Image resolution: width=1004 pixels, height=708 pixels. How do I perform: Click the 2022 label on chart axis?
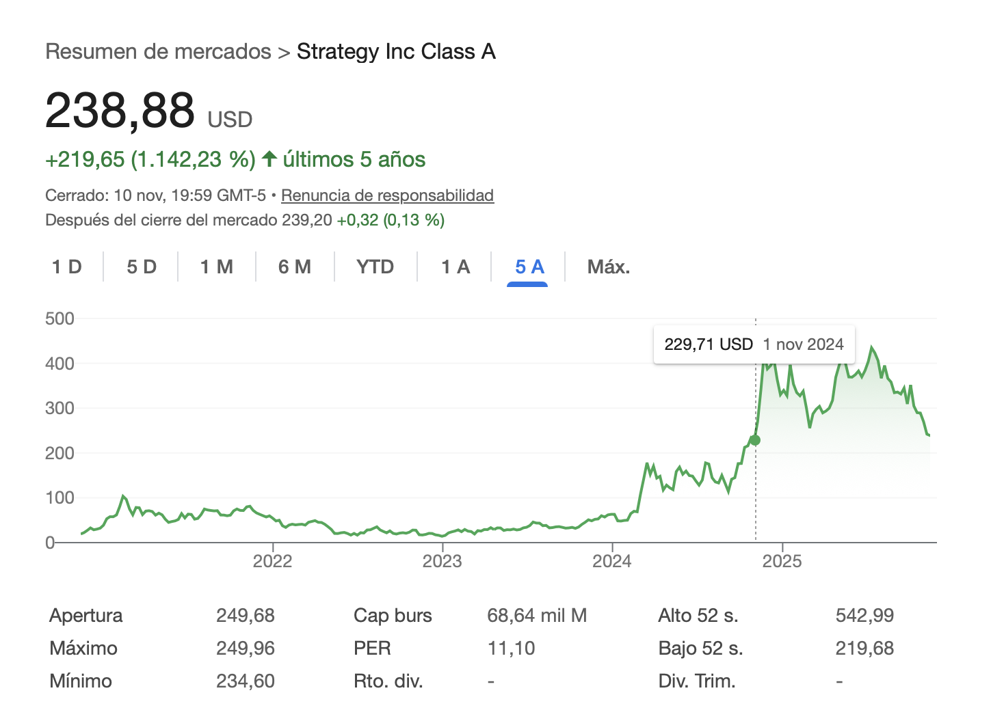point(272,561)
